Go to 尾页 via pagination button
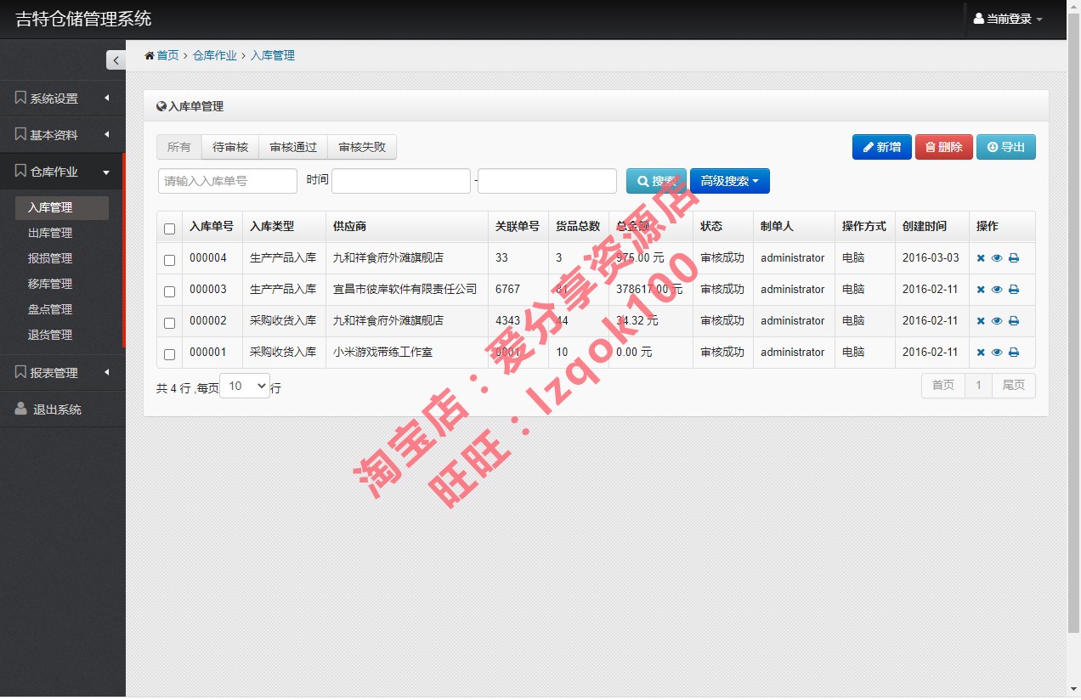 point(1014,386)
